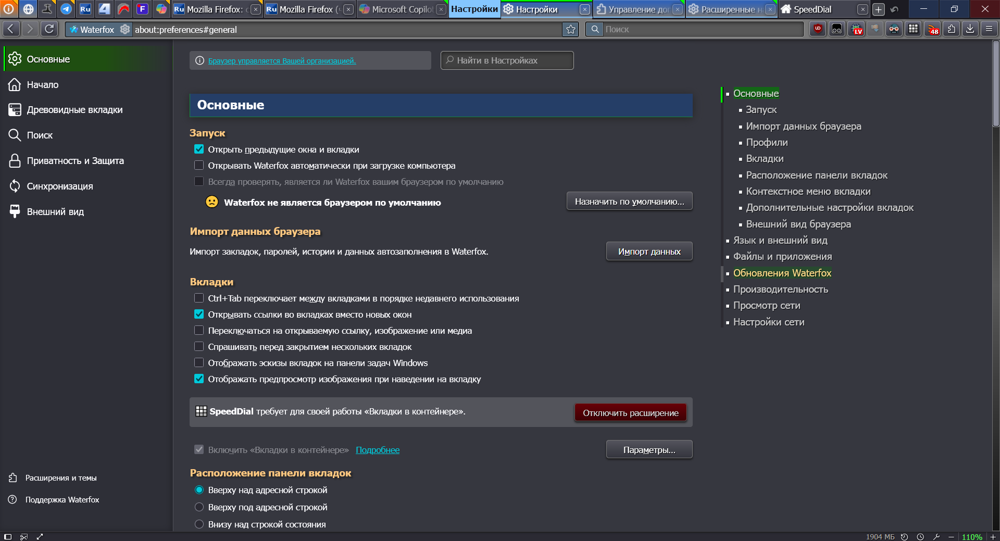Click the LV globe extension icon
The image size is (1000, 541).
click(x=856, y=29)
